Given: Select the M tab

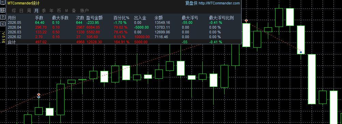Looking at the screenshot, I should pyautogui.click(x=67, y=11).
